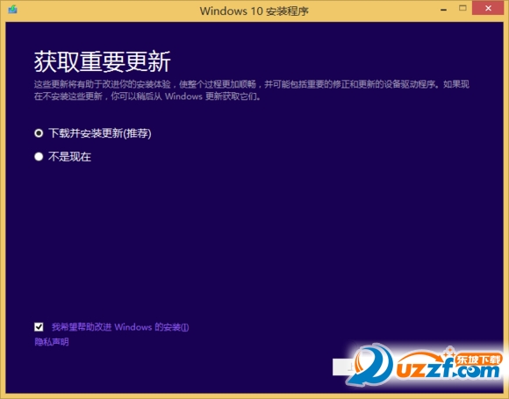Click the blue swoosh arrow logo

tap(370, 365)
